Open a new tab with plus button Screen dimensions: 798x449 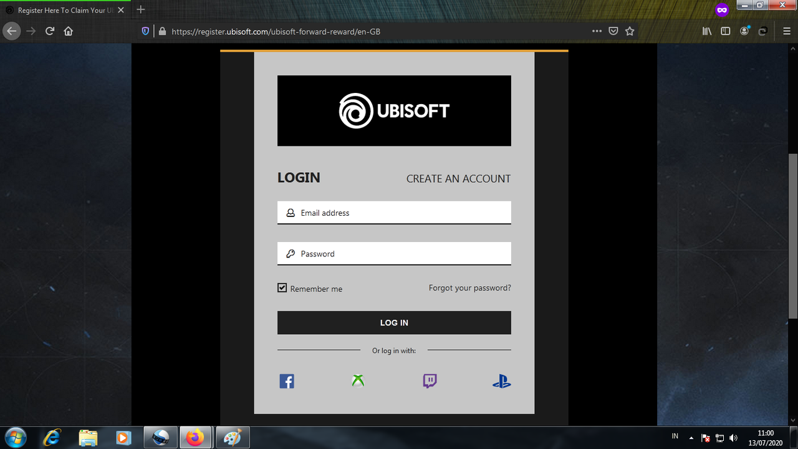[x=141, y=9]
